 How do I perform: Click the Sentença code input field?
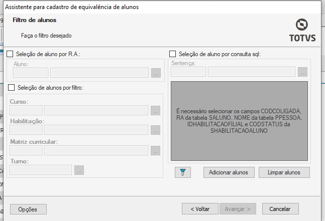[x=188, y=72]
